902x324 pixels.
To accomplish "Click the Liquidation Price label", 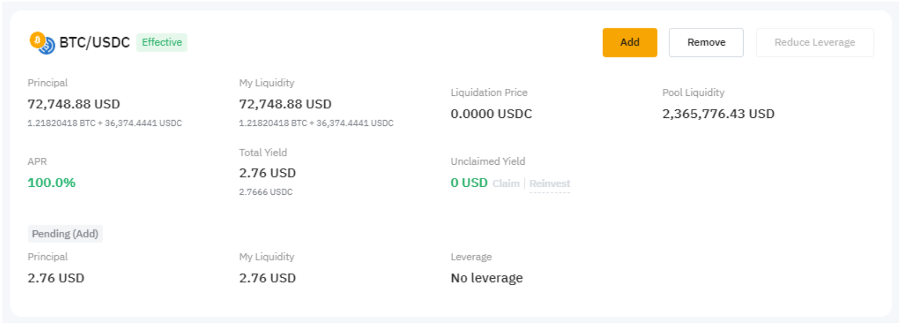I will (489, 93).
